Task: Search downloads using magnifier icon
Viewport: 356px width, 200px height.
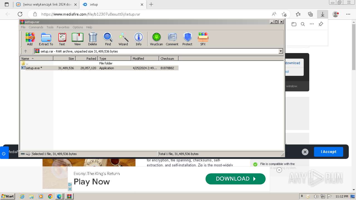Action: [303, 24]
